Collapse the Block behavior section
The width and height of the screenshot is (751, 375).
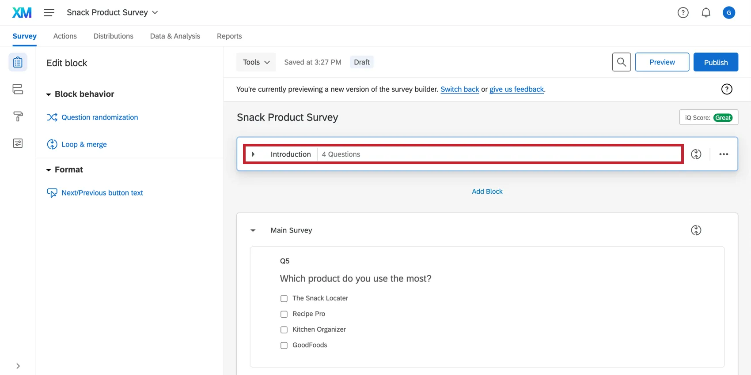point(49,94)
